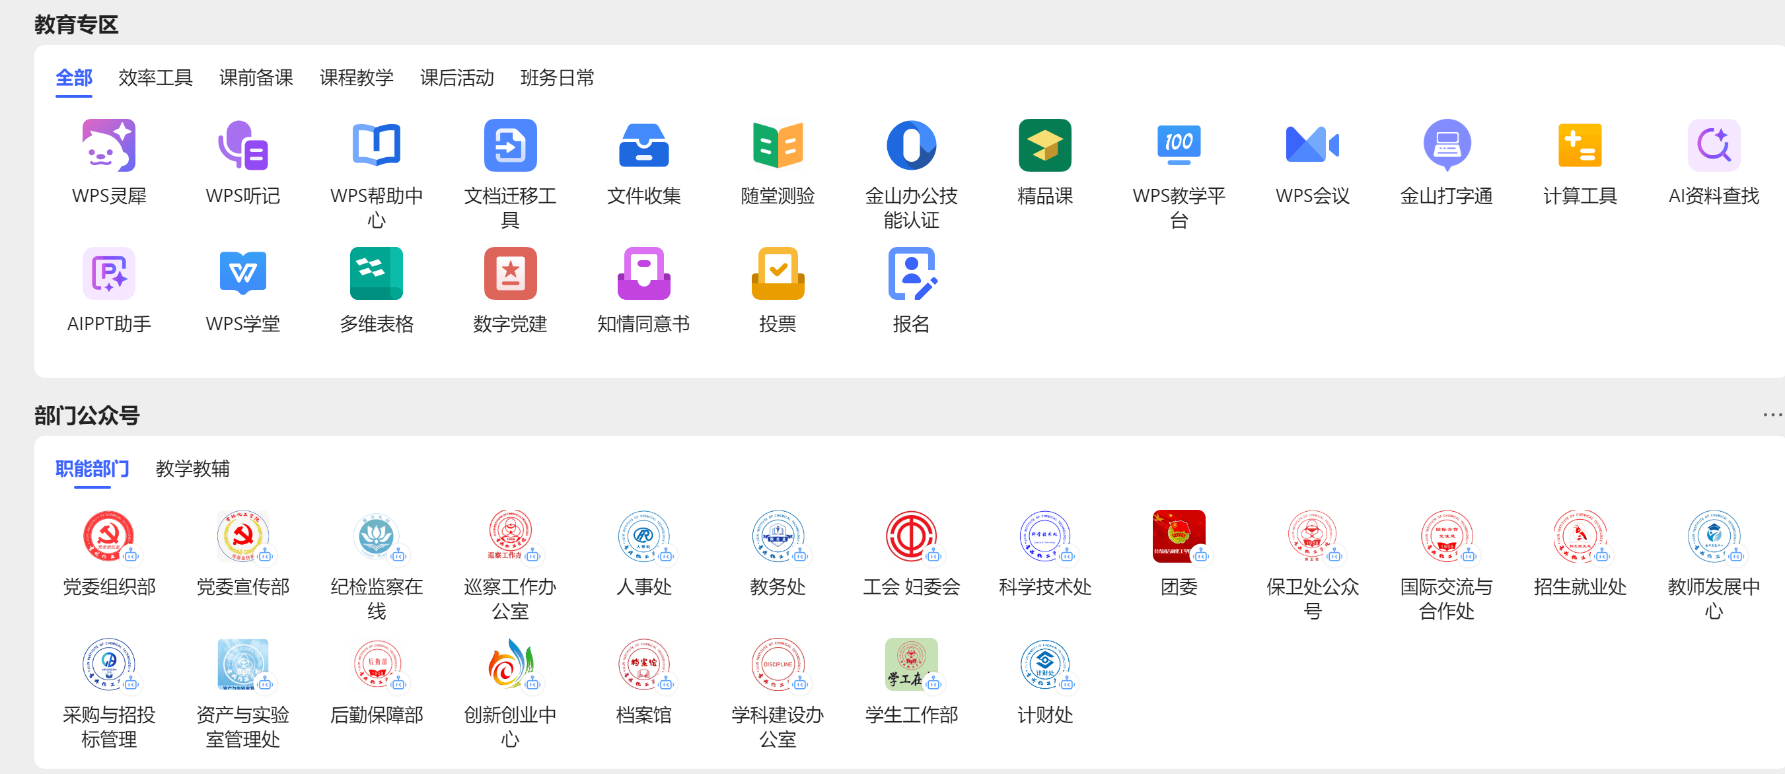The height and width of the screenshot is (774, 1785).
Task: Expand 部门公众号 more options ellipsis
Action: coord(1771,415)
